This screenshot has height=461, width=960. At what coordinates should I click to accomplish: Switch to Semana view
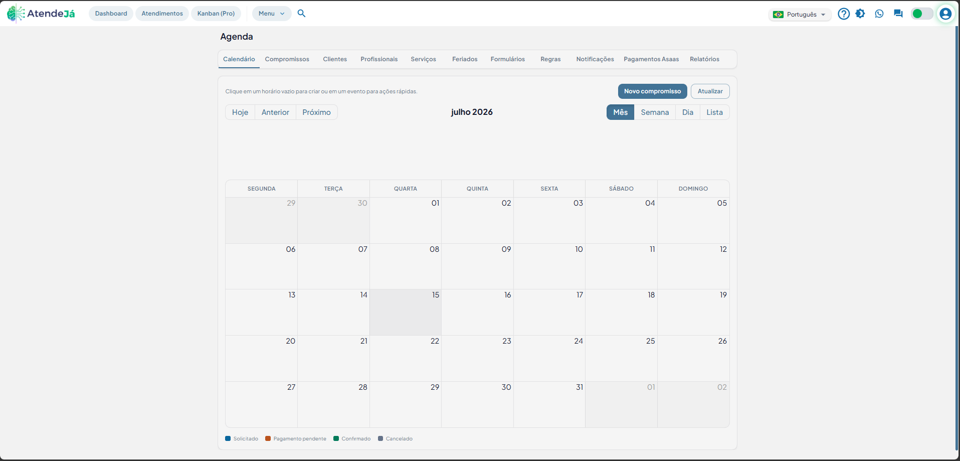coord(655,112)
